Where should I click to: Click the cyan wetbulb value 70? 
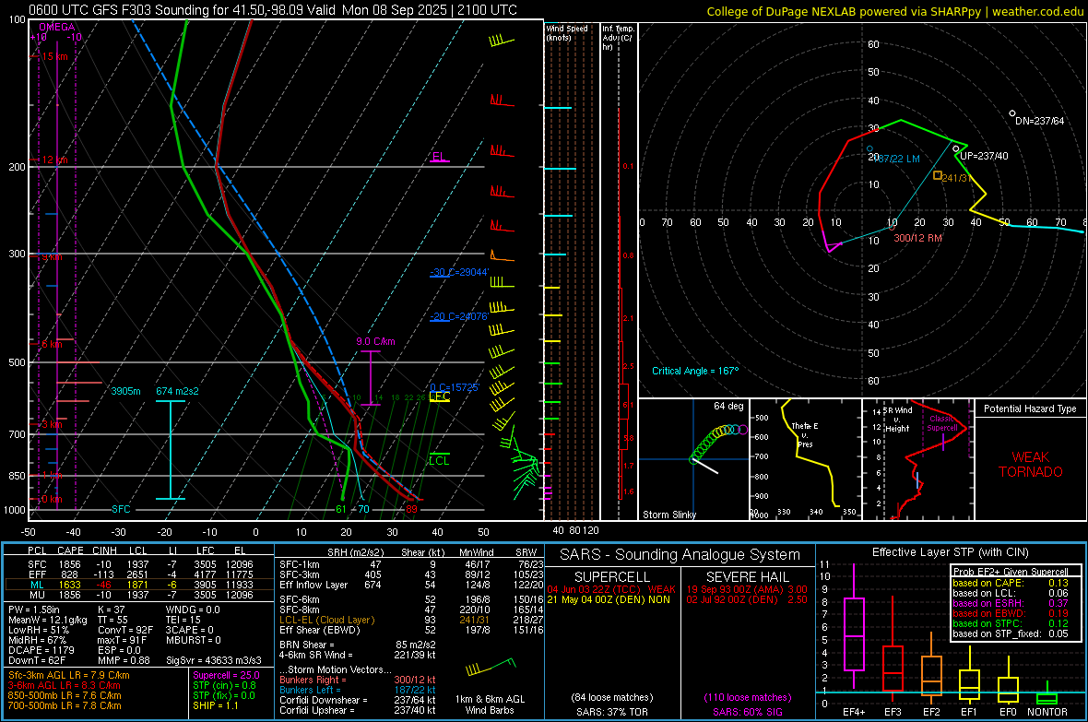(x=363, y=509)
